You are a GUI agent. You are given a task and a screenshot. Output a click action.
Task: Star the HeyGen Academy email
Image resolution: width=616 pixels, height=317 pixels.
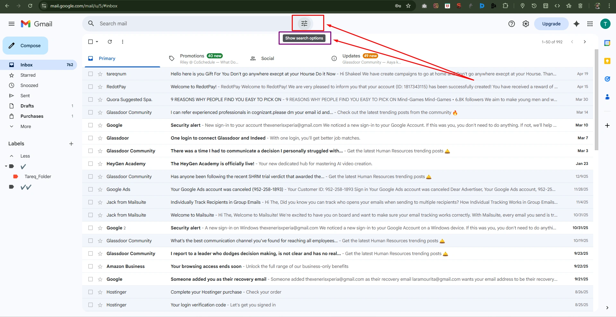[x=100, y=164]
